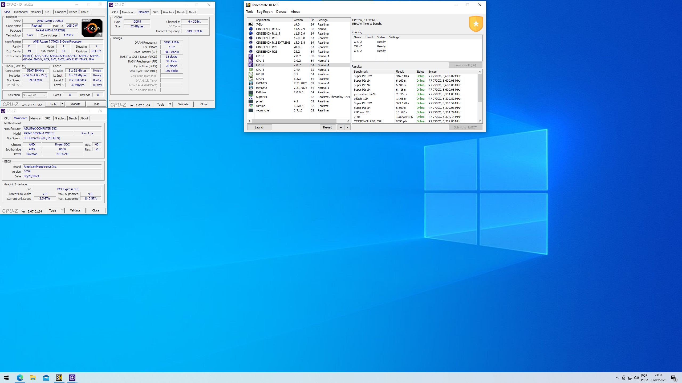Click the plus button next to Reload

[x=340, y=127]
